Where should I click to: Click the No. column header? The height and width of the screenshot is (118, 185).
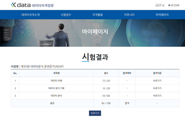pos(15,73)
